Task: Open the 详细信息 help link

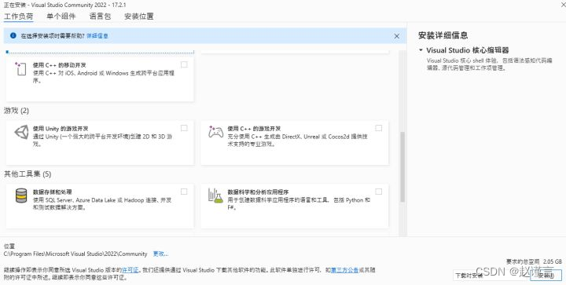Action: [x=97, y=35]
